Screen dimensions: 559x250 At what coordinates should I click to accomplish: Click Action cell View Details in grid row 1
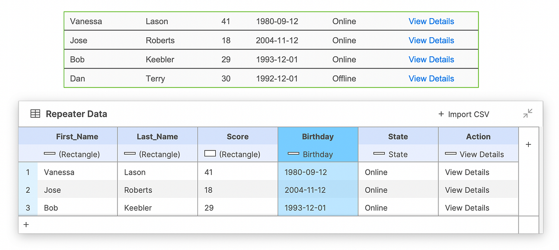tap(478, 172)
